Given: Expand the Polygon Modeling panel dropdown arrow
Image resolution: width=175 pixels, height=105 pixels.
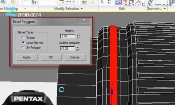Looking at the screenshot, I should click(25, 8).
